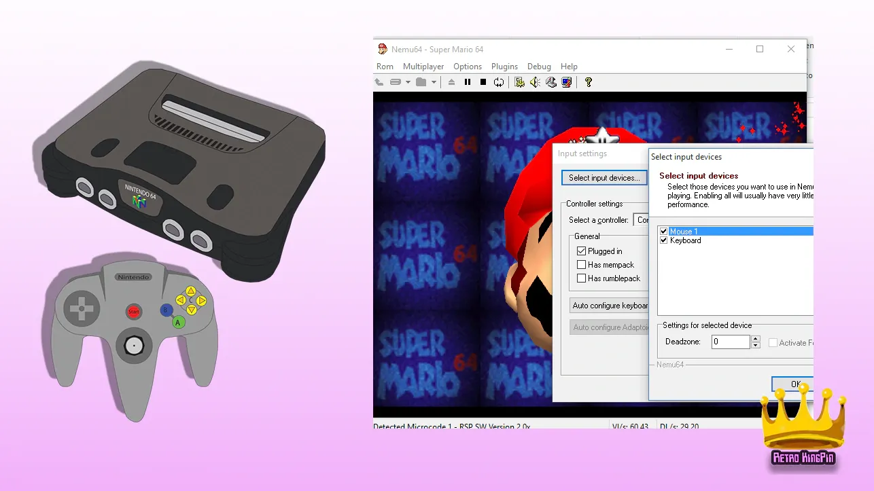
Task: Enable the Has rumblepack checkbox
Action: click(581, 278)
